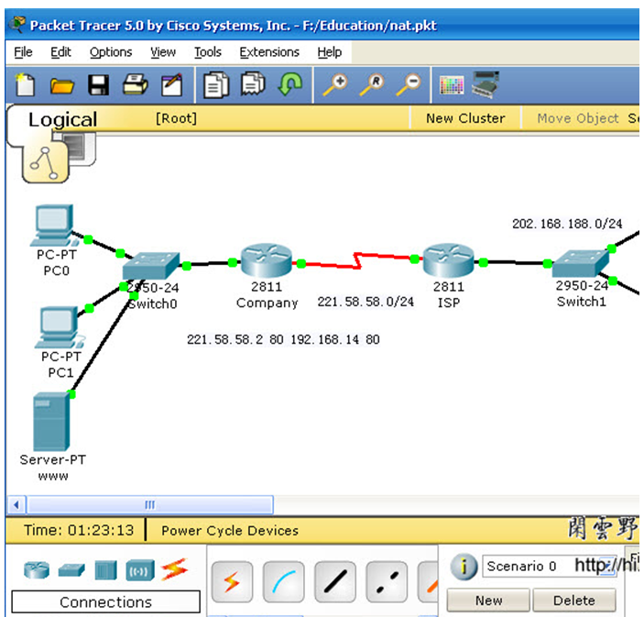Click the New file icon
This screenshot has width=644, height=617.
point(25,85)
